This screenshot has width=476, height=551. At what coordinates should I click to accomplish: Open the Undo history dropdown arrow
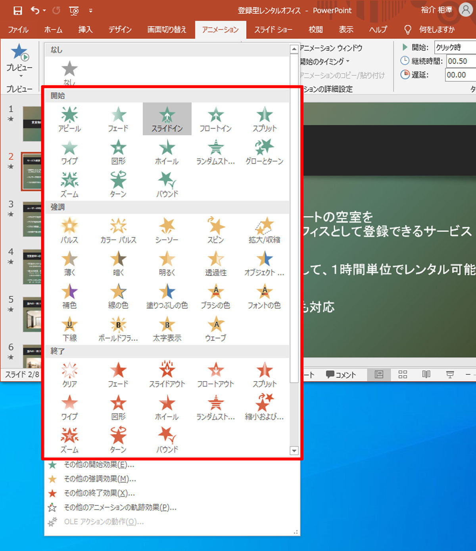tap(44, 11)
